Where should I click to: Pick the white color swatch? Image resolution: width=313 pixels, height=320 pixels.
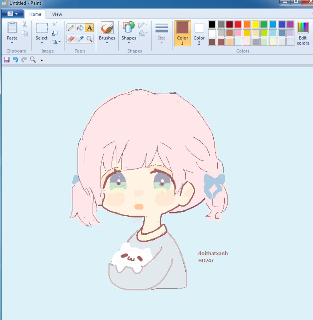click(212, 33)
